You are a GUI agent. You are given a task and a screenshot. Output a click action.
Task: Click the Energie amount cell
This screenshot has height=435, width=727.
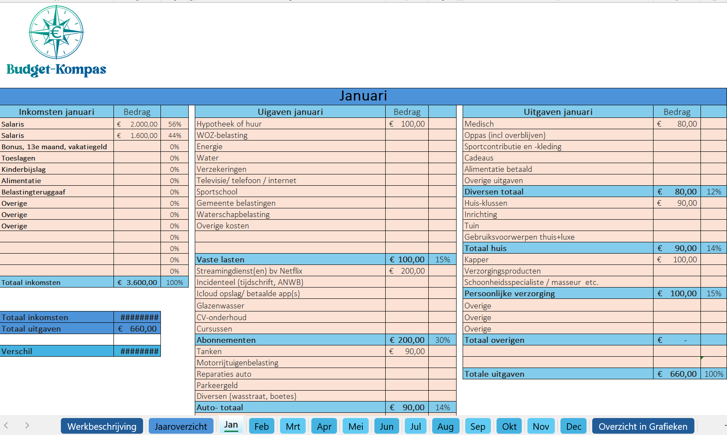[x=407, y=147]
